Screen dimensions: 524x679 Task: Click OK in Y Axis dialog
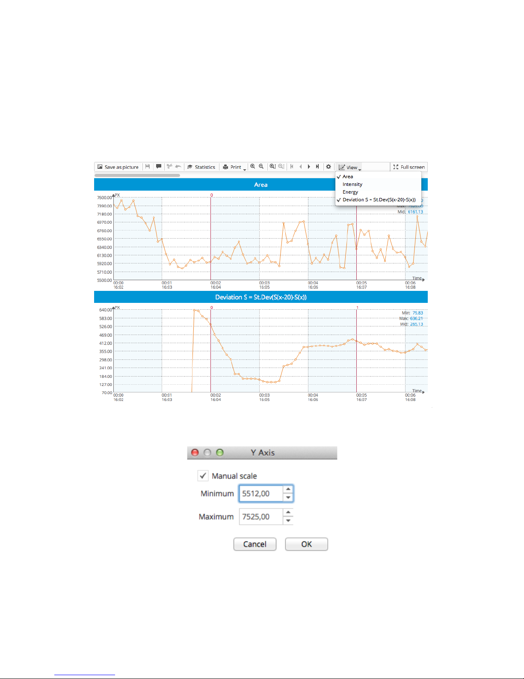point(306,544)
